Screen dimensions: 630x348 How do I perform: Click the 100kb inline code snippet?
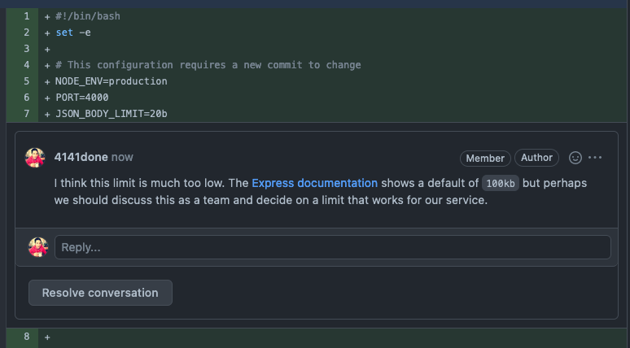[500, 184]
